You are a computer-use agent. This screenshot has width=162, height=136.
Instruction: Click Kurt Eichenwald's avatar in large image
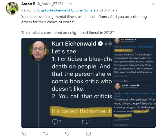39,51
